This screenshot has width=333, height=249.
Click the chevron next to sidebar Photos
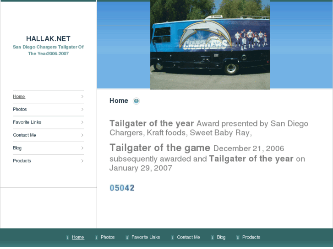[82, 109]
